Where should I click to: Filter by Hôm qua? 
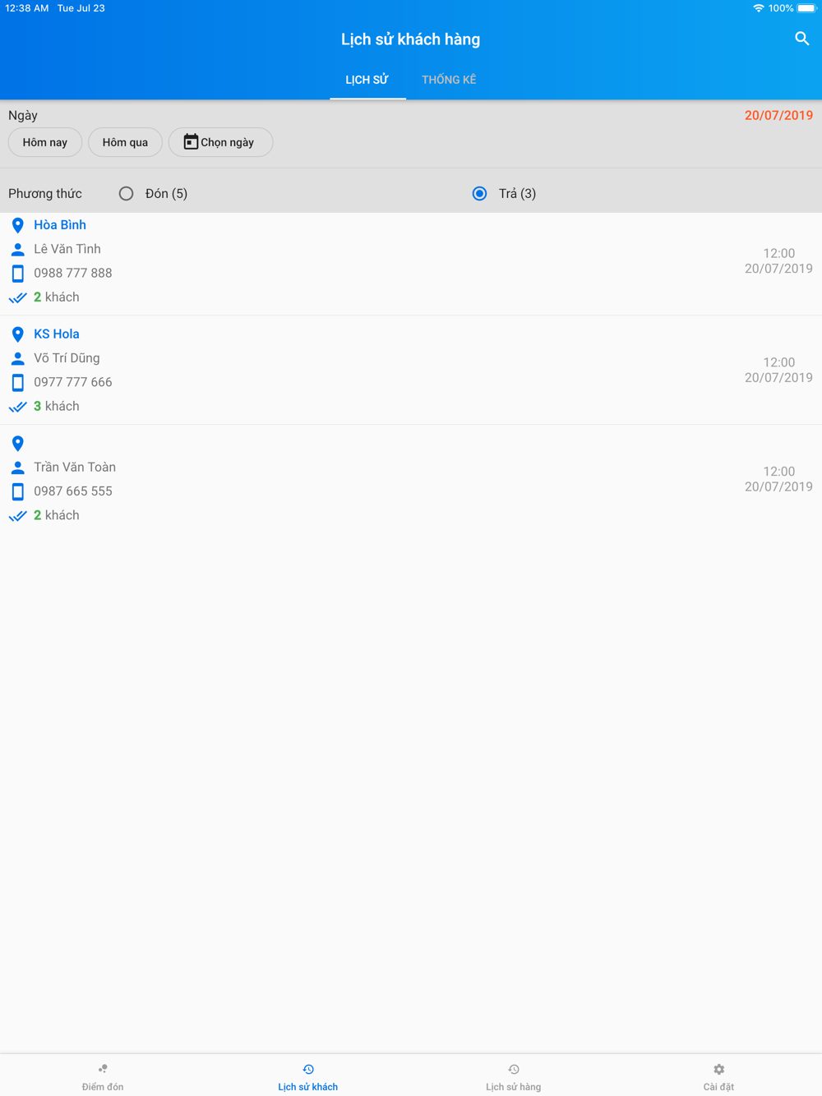(125, 142)
